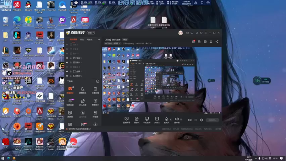
Task: Open 网易云音乐 desktop icon
Action: pyautogui.click(x=17, y=6)
